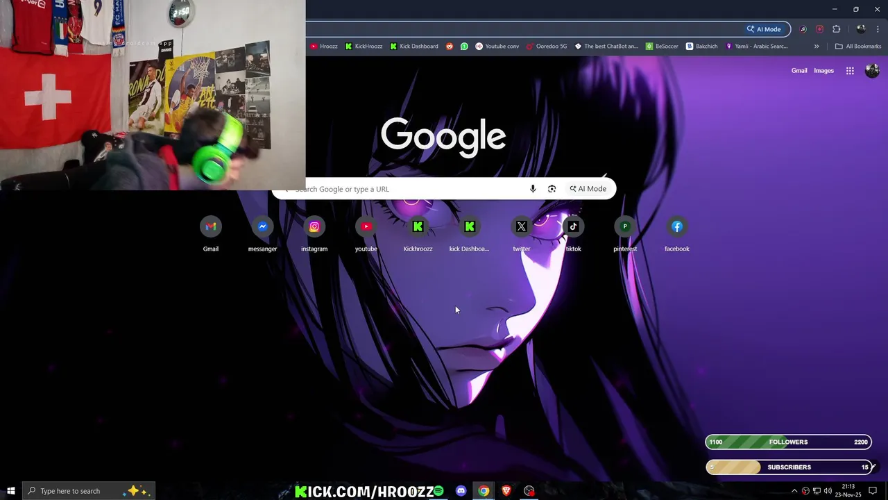
Task: Show hidden system tray icons
Action: point(794,491)
